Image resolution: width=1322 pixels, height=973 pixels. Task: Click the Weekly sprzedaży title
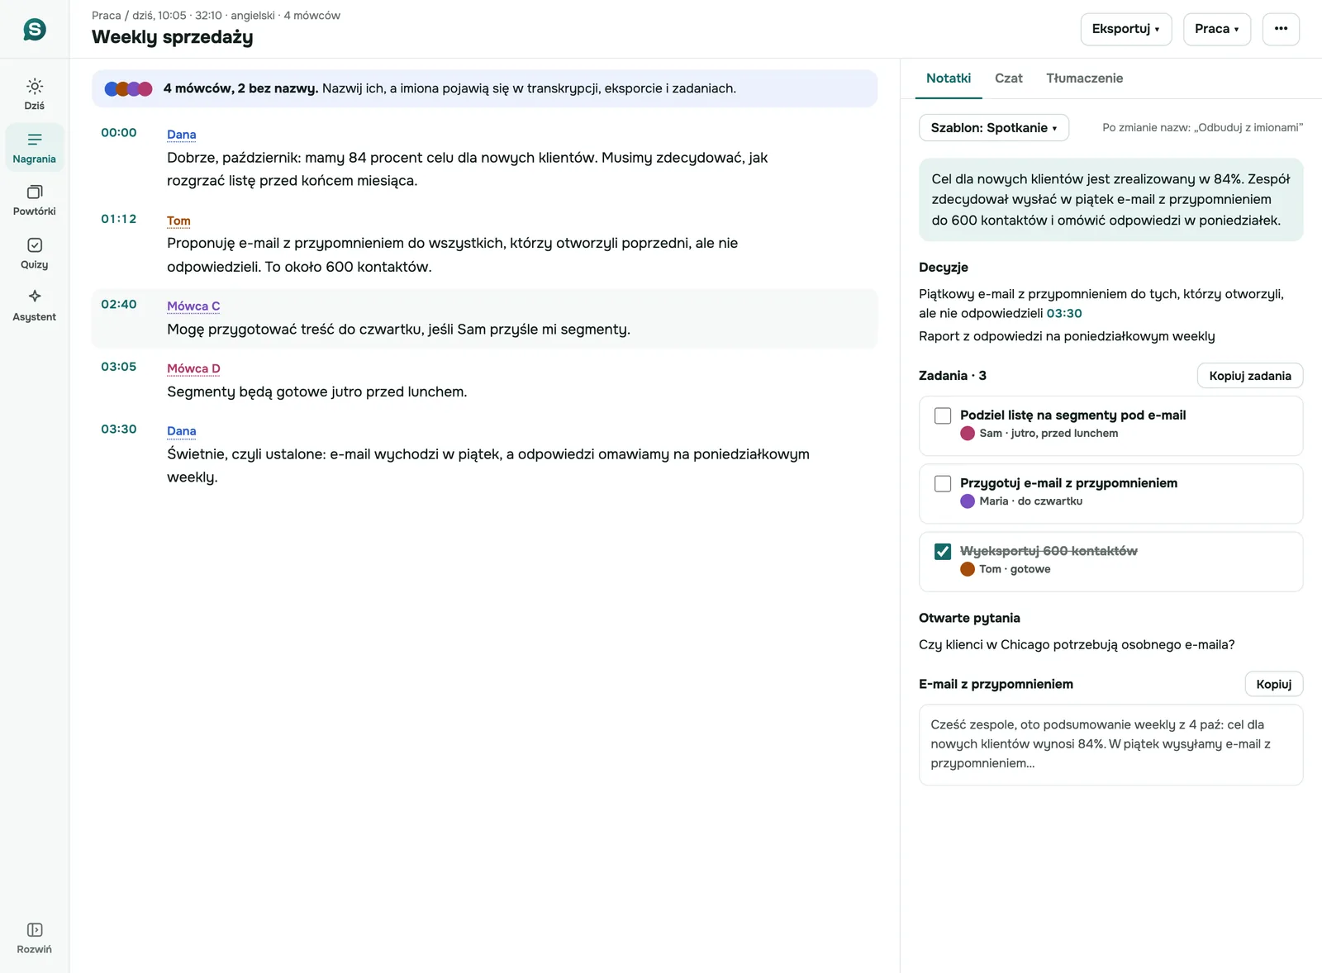tap(173, 37)
